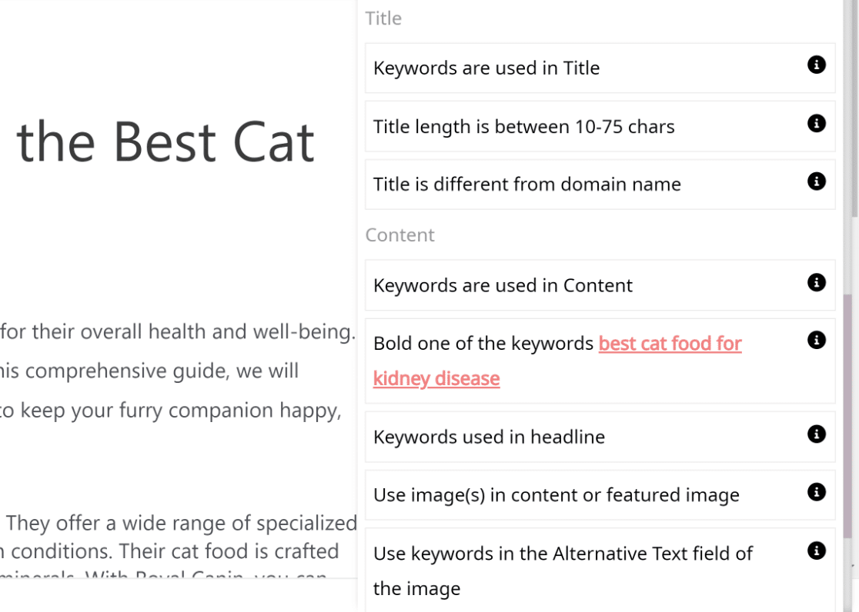859x612 pixels.
Task: Click the checklist panel scrollbar thumb
Action: point(847,416)
